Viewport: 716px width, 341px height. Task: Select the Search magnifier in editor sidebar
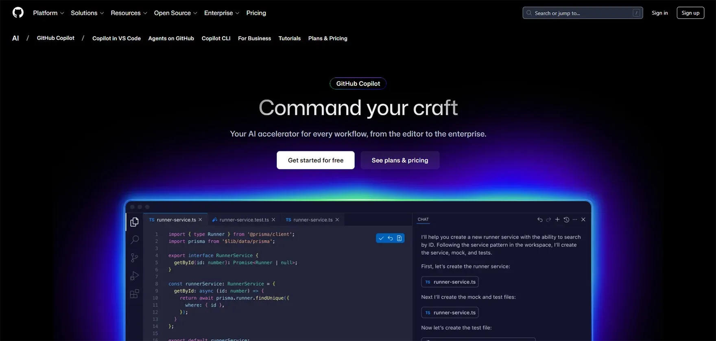[x=135, y=240]
